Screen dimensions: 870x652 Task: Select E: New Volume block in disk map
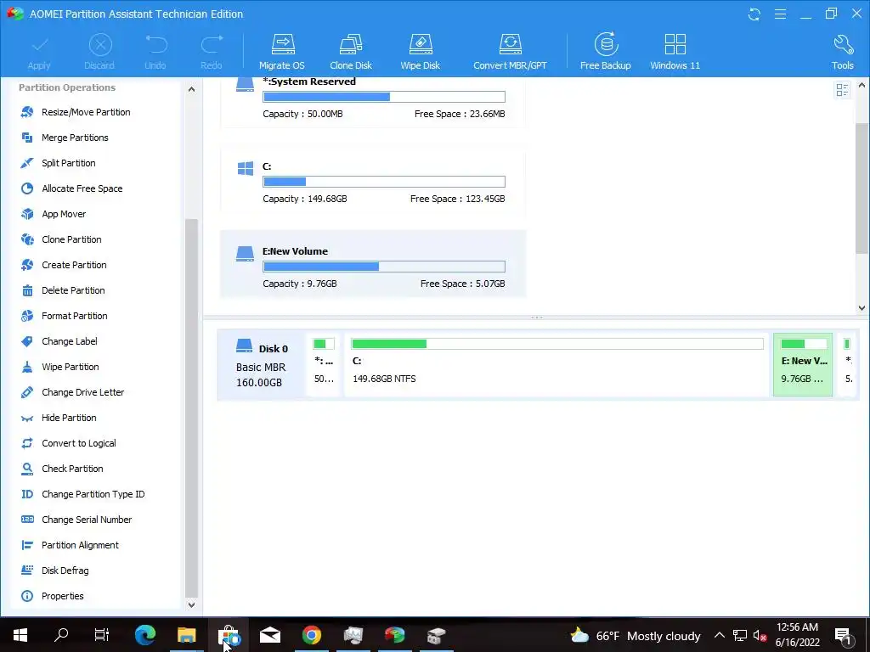(x=803, y=365)
